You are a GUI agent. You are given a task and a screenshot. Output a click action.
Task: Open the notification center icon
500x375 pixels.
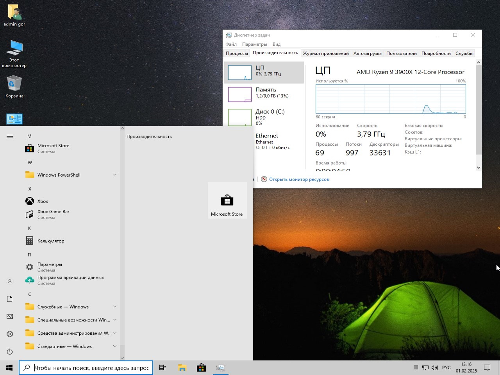487,368
